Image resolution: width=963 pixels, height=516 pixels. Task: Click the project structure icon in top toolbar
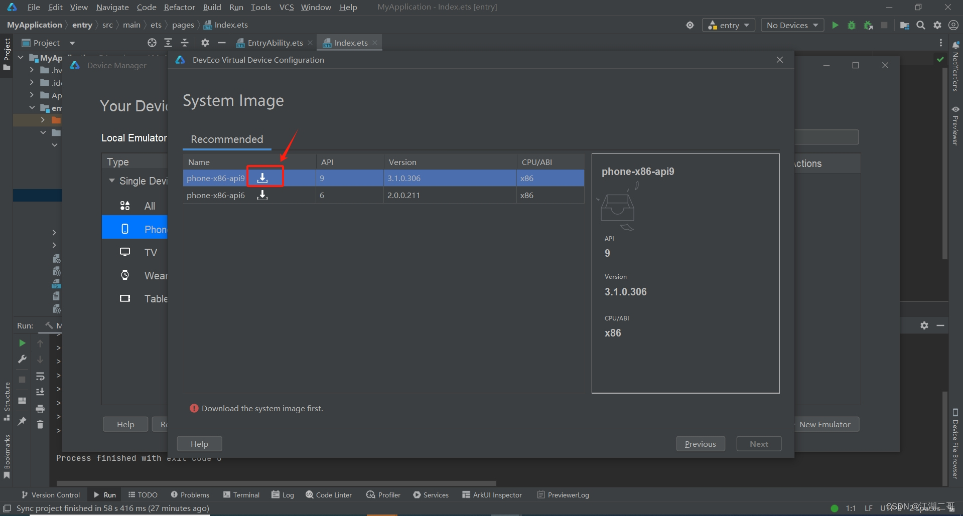click(x=904, y=25)
